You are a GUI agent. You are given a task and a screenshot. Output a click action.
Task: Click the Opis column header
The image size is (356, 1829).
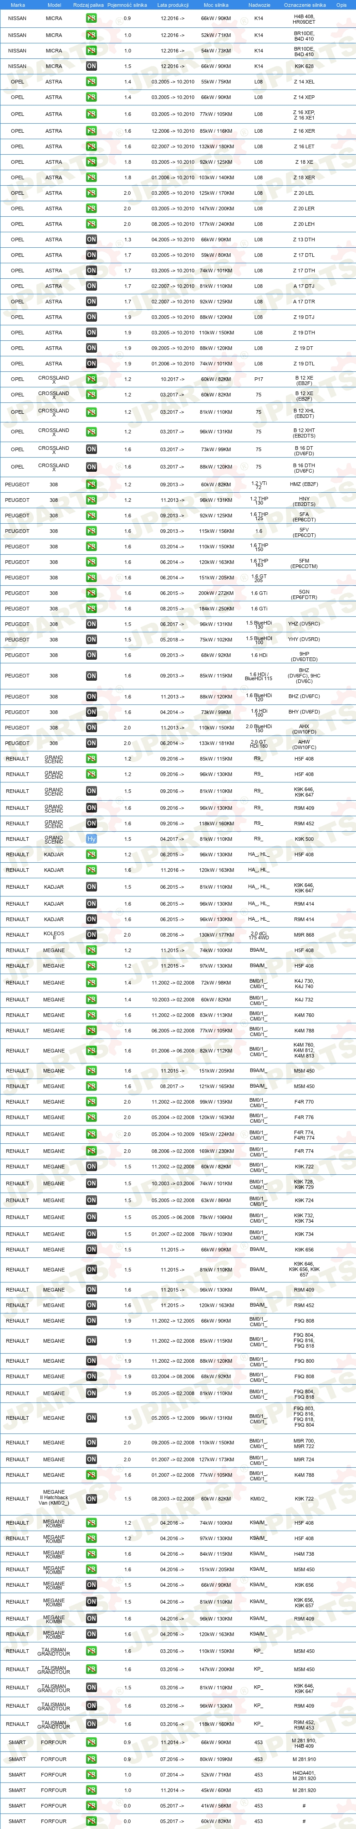click(342, 5)
